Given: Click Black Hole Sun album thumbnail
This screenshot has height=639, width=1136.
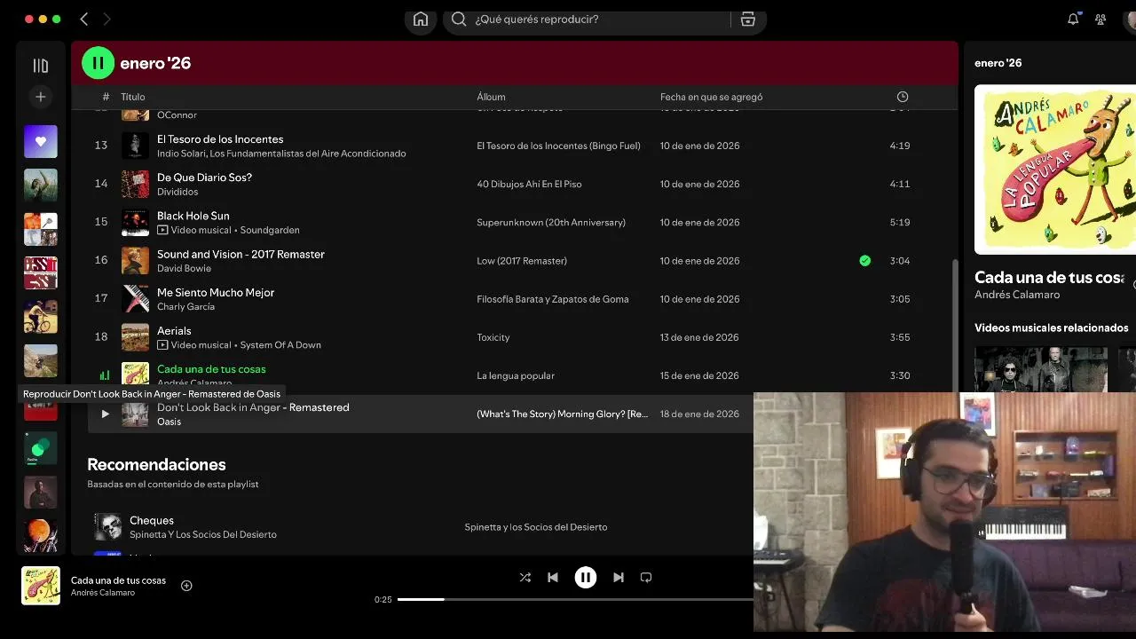Looking at the screenshot, I should click(135, 222).
